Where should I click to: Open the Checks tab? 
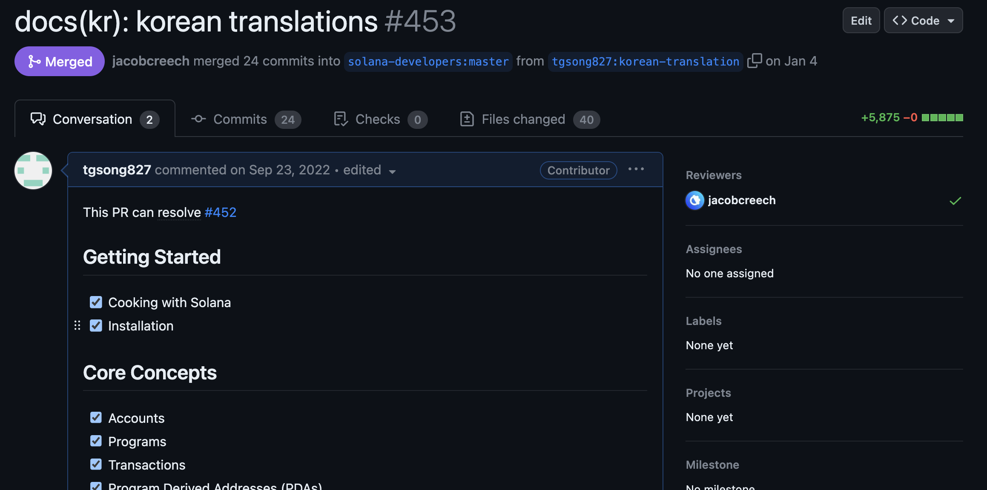tap(380, 120)
